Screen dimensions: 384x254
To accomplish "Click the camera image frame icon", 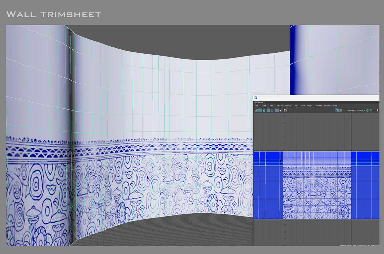I will (x=285, y=110).
